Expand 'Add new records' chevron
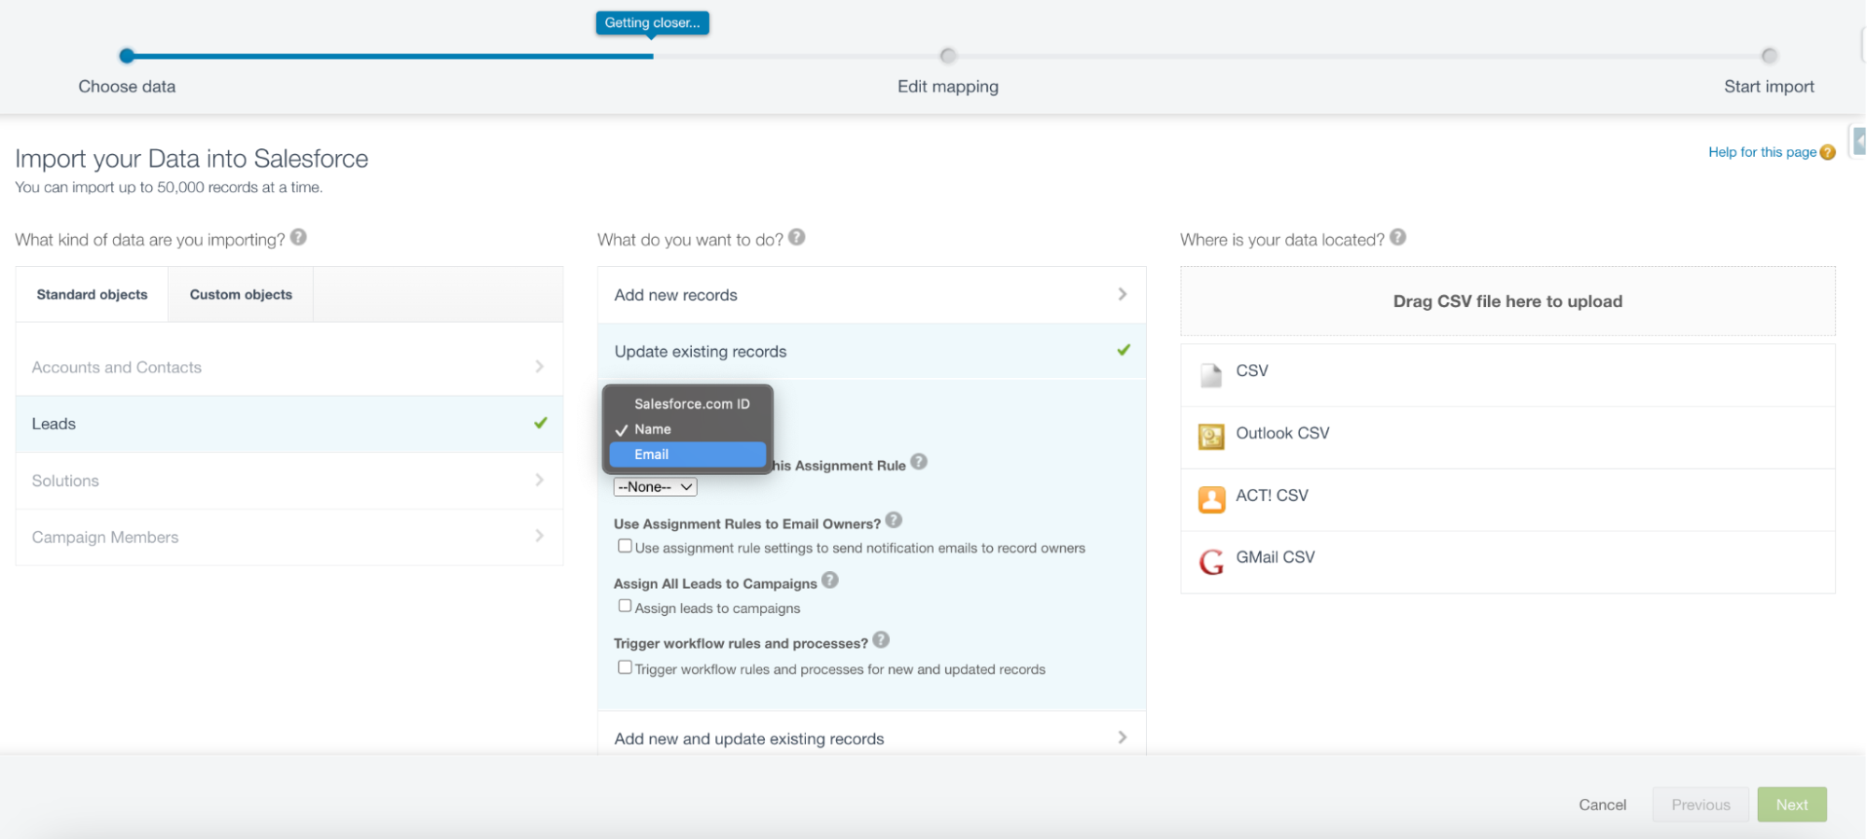 (1123, 294)
